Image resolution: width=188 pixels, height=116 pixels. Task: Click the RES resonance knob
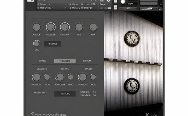(79, 27)
